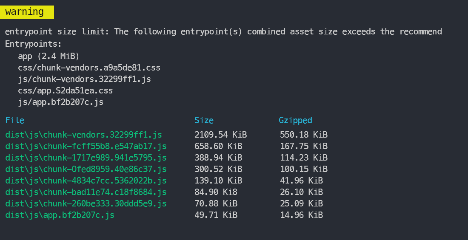
Task: Click the 2109.54 KiB size value
Action: (220, 135)
